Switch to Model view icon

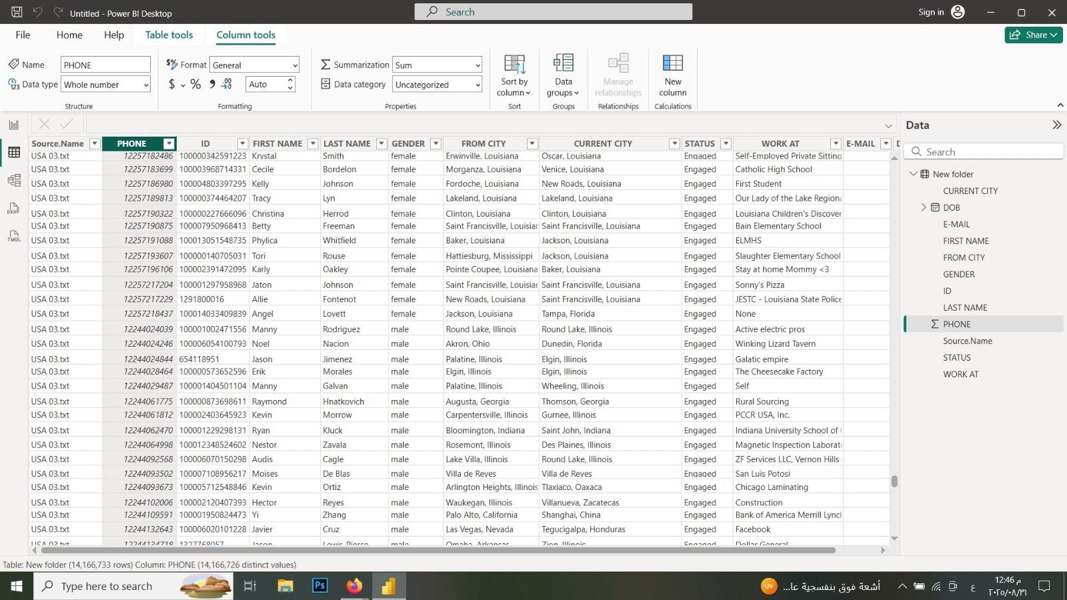(14, 180)
